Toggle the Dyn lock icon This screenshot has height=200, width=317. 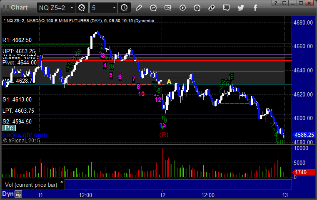click(18, 194)
